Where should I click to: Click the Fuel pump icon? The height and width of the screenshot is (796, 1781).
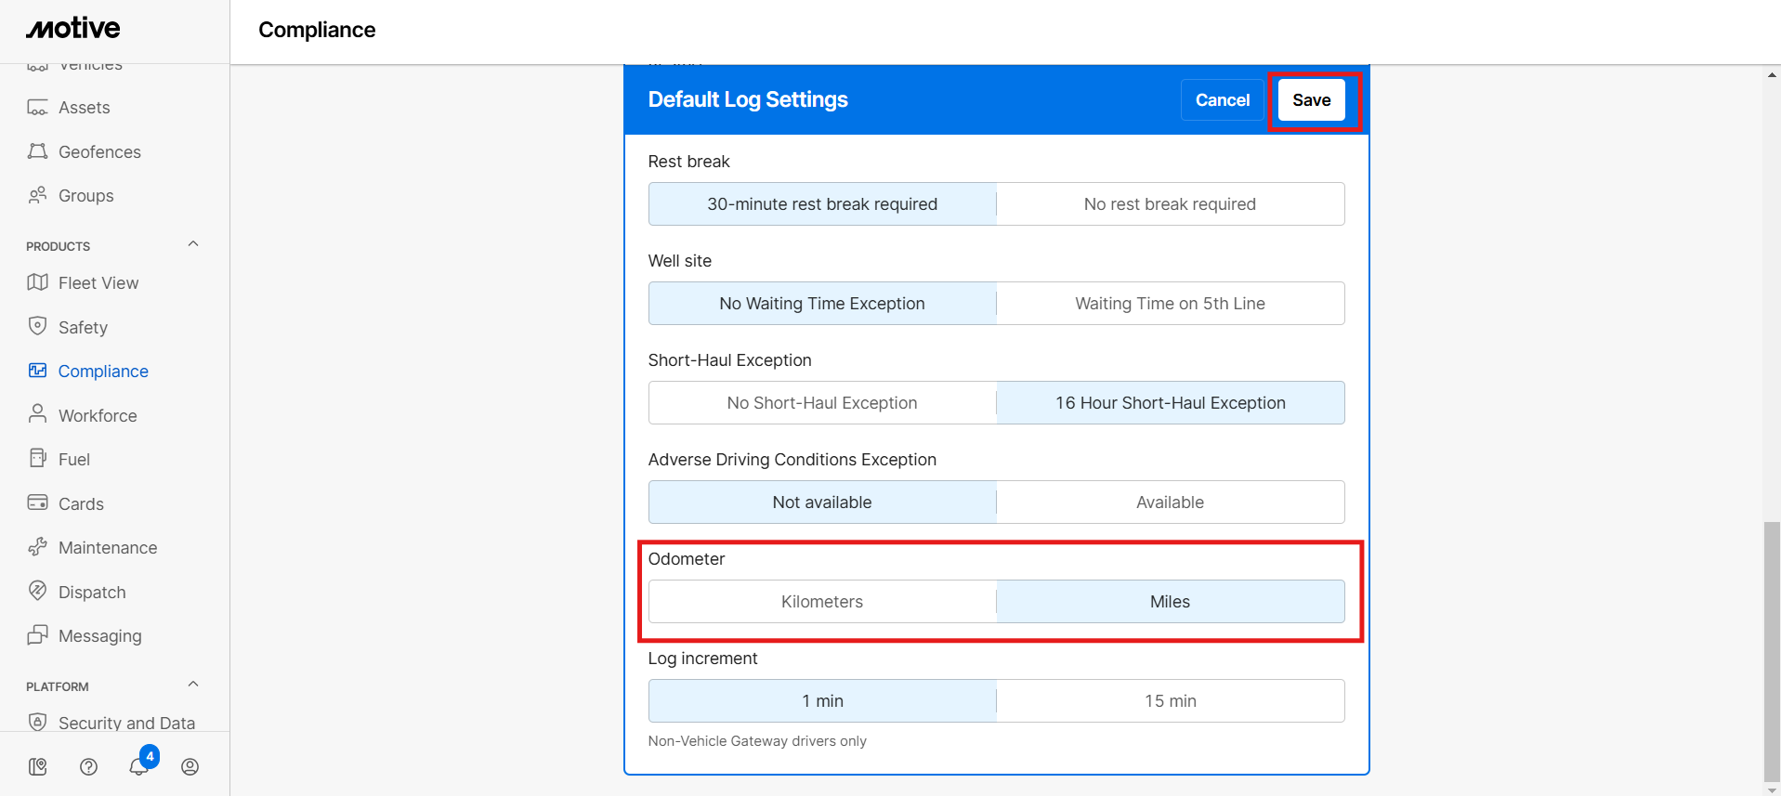37,458
